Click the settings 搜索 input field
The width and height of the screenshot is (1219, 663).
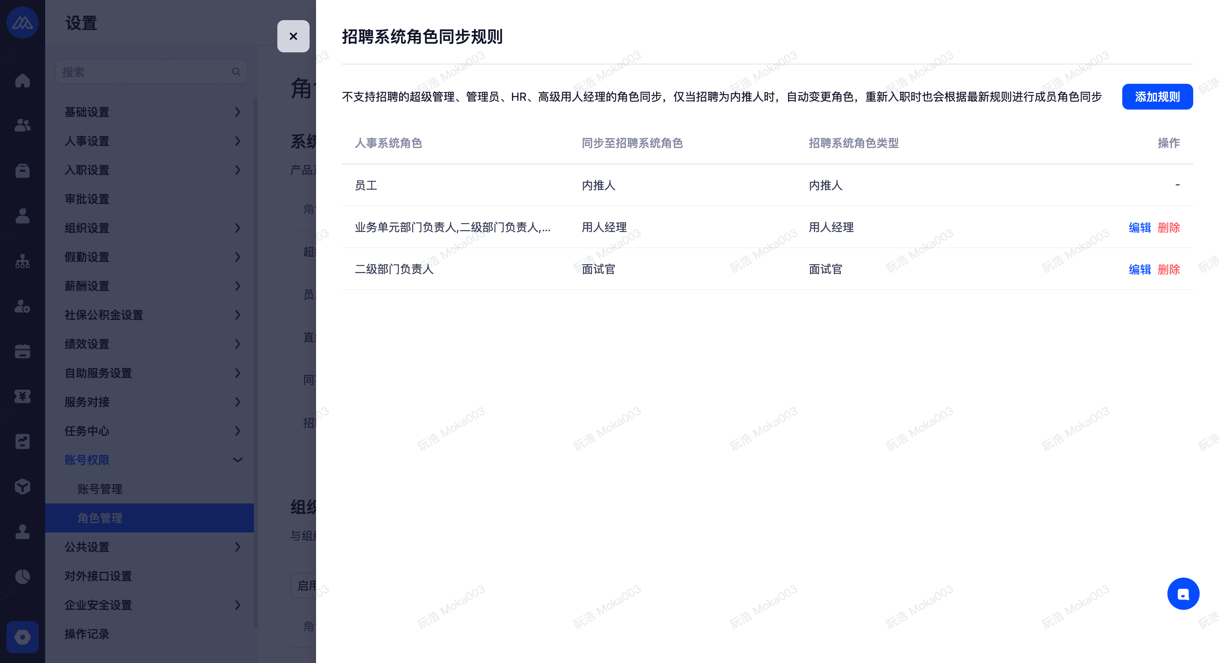point(142,72)
